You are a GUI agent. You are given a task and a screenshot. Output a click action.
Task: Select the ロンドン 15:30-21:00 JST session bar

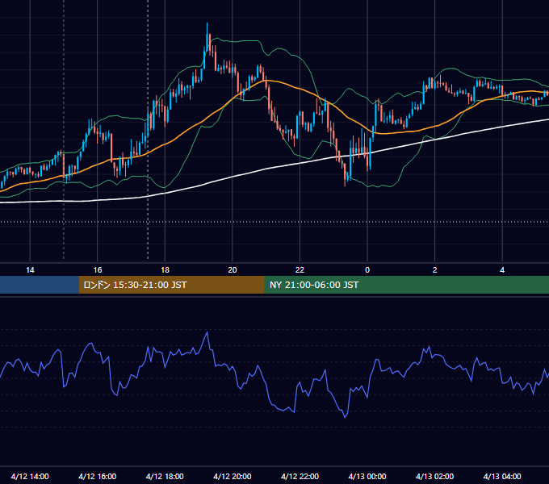pyautogui.click(x=171, y=285)
